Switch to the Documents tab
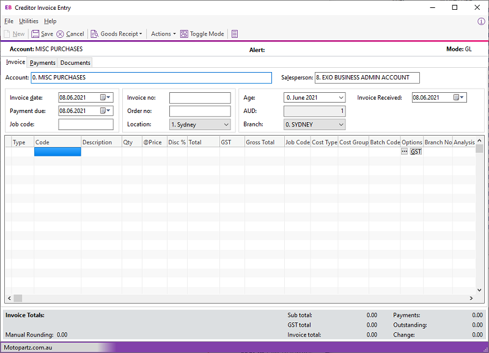This screenshot has height=353, width=489. 75,62
